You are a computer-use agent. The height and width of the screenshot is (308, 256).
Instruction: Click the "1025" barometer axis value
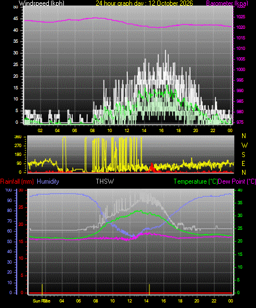240,17
